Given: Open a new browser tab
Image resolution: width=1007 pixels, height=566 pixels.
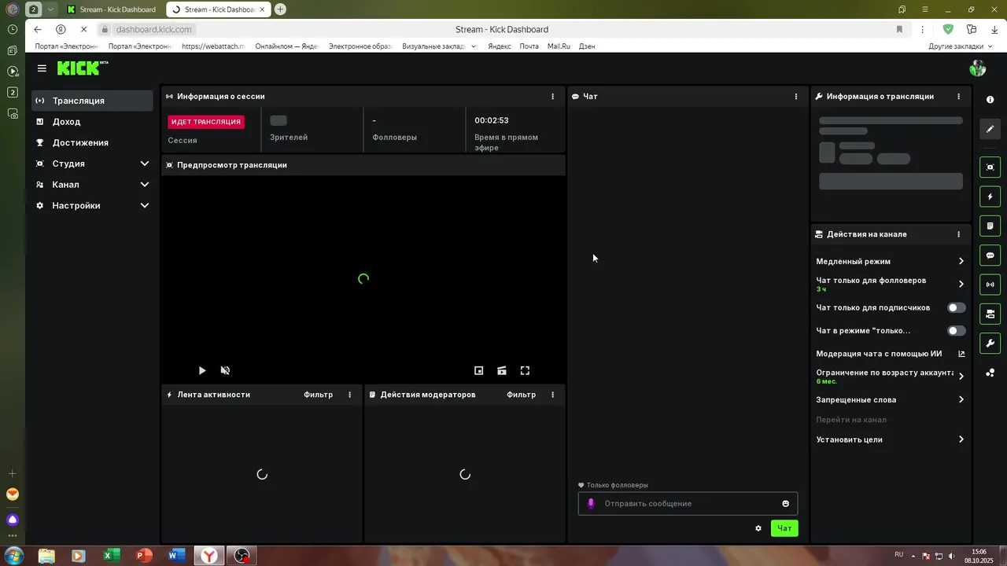Looking at the screenshot, I should pos(280,9).
